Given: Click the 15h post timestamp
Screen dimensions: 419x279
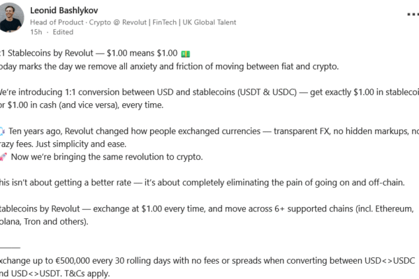Looking at the screenshot, I should [35, 32].
